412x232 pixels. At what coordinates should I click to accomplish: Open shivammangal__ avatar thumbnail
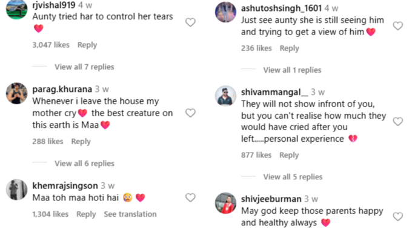225,96
